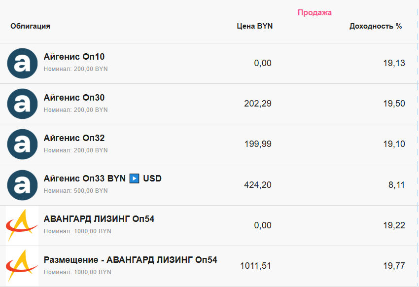Sort by the Цена BYN column header
The width and height of the screenshot is (419, 287).
pos(255,26)
